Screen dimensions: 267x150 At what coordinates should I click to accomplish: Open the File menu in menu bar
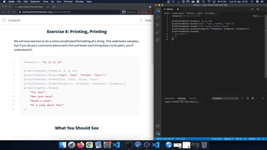coord(19,2)
